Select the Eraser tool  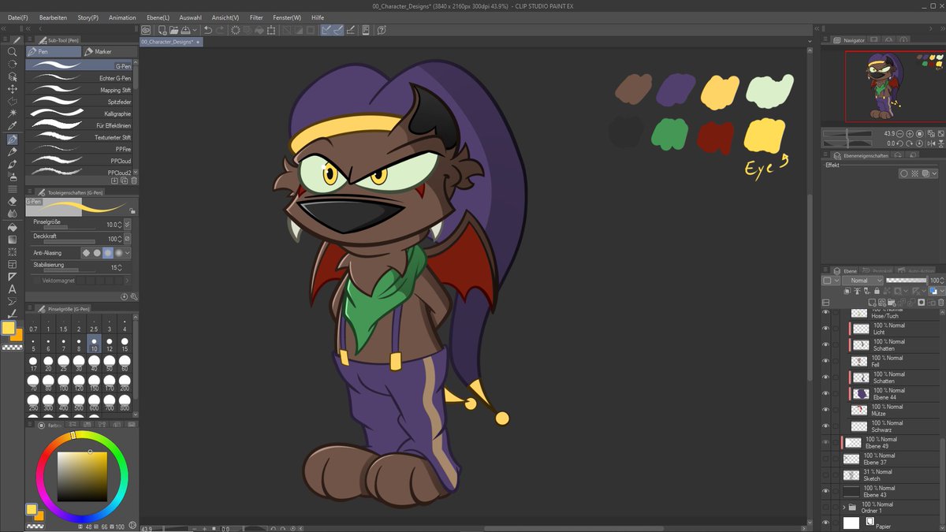pos(12,202)
